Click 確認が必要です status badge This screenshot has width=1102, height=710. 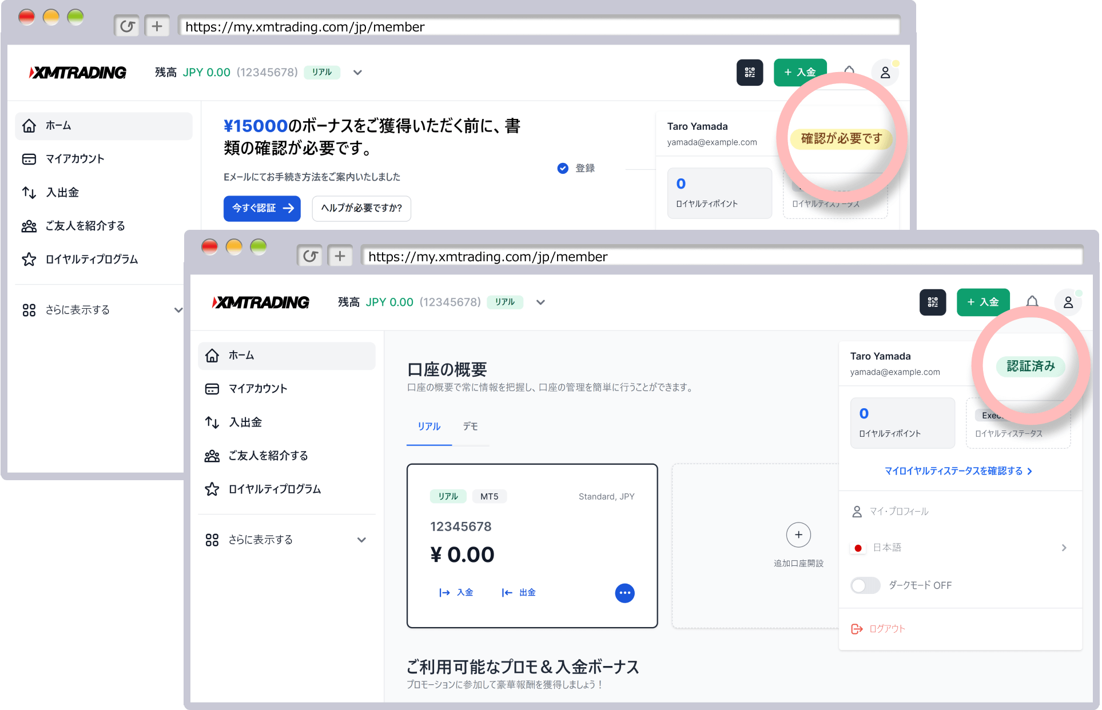click(x=841, y=138)
